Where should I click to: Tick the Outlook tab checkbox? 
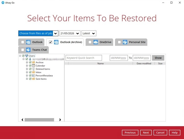(x=22, y=42)
